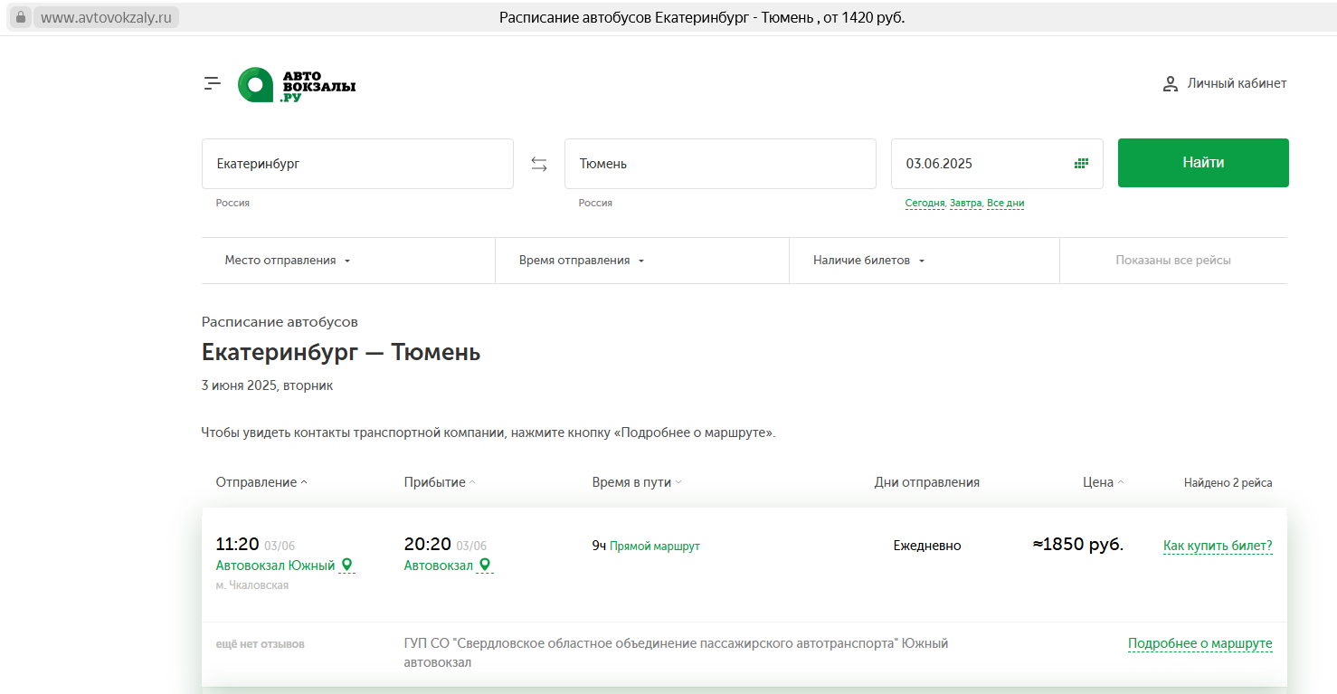This screenshot has width=1337, height=694.
Task: Click map pin next to arrival Автовокзал
Action: click(x=485, y=566)
